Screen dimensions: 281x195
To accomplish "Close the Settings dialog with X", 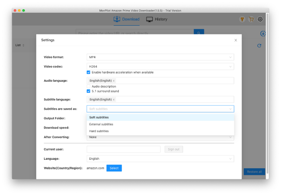I will [x=236, y=40].
